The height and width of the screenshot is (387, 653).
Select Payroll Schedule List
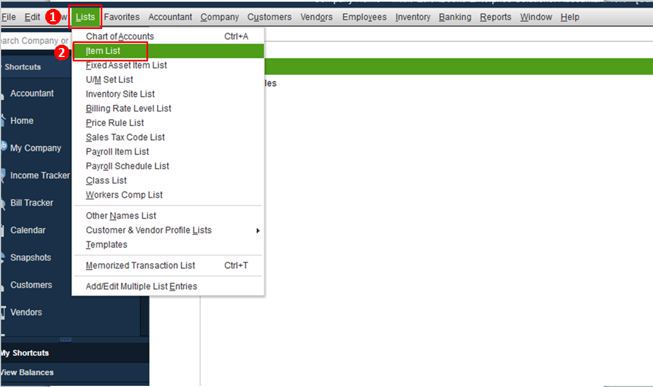168,166
